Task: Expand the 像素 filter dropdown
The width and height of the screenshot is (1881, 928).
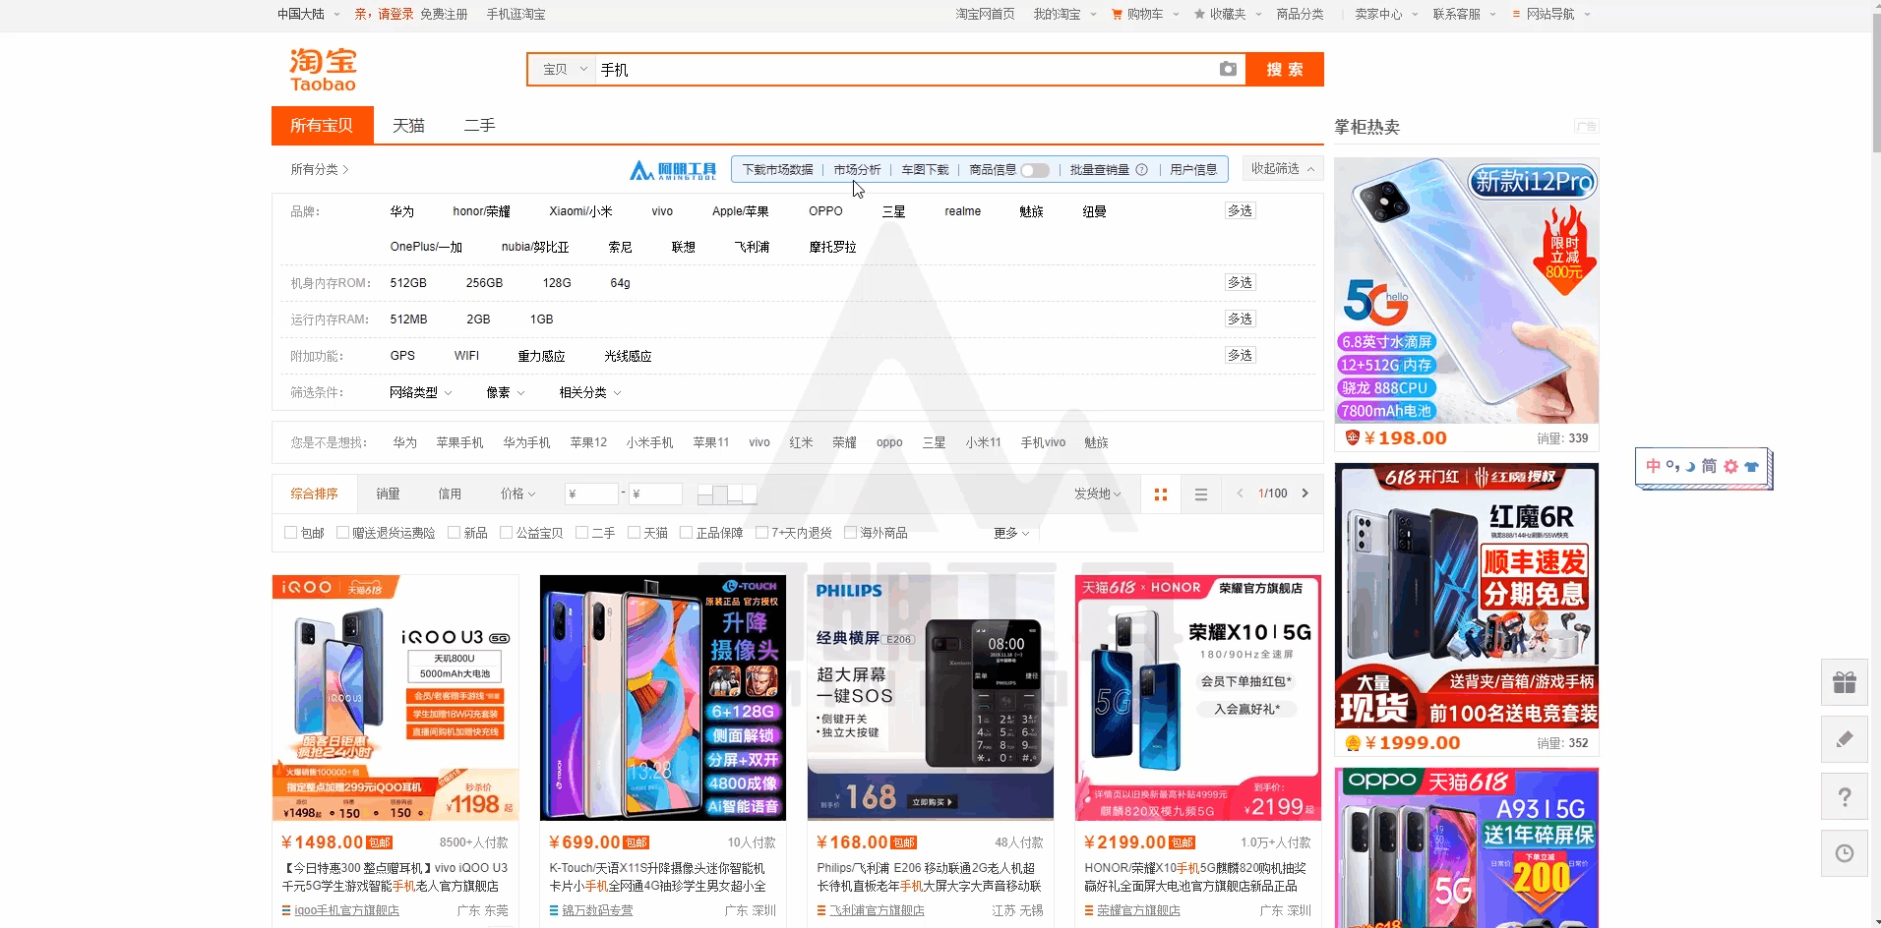Action: (505, 392)
